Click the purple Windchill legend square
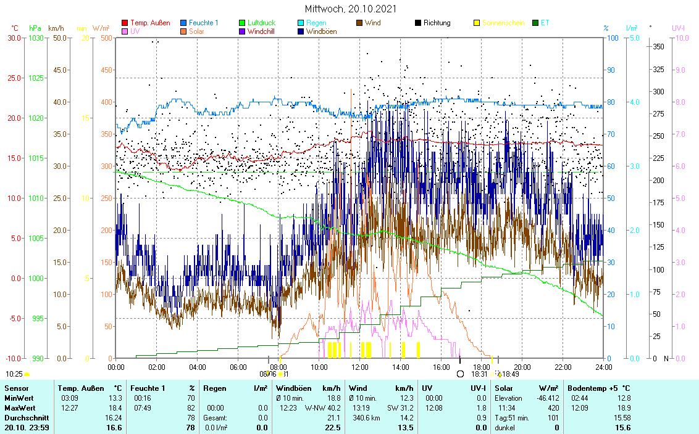This screenshot has width=699, height=434. [x=243, y=31]
